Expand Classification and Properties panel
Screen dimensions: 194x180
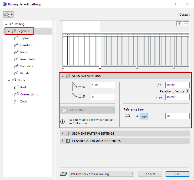click(63, 141)
